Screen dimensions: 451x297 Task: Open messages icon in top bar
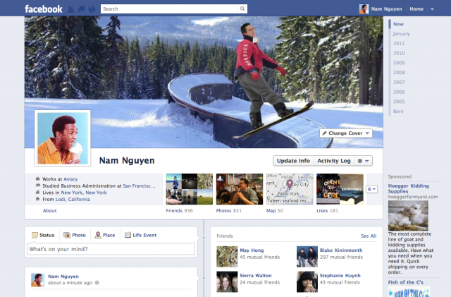click(x=82, y=9)
